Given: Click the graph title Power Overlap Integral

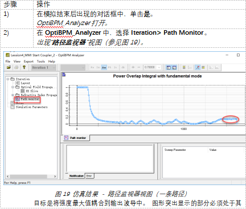Looking at the screenshot, I should 157,76.
